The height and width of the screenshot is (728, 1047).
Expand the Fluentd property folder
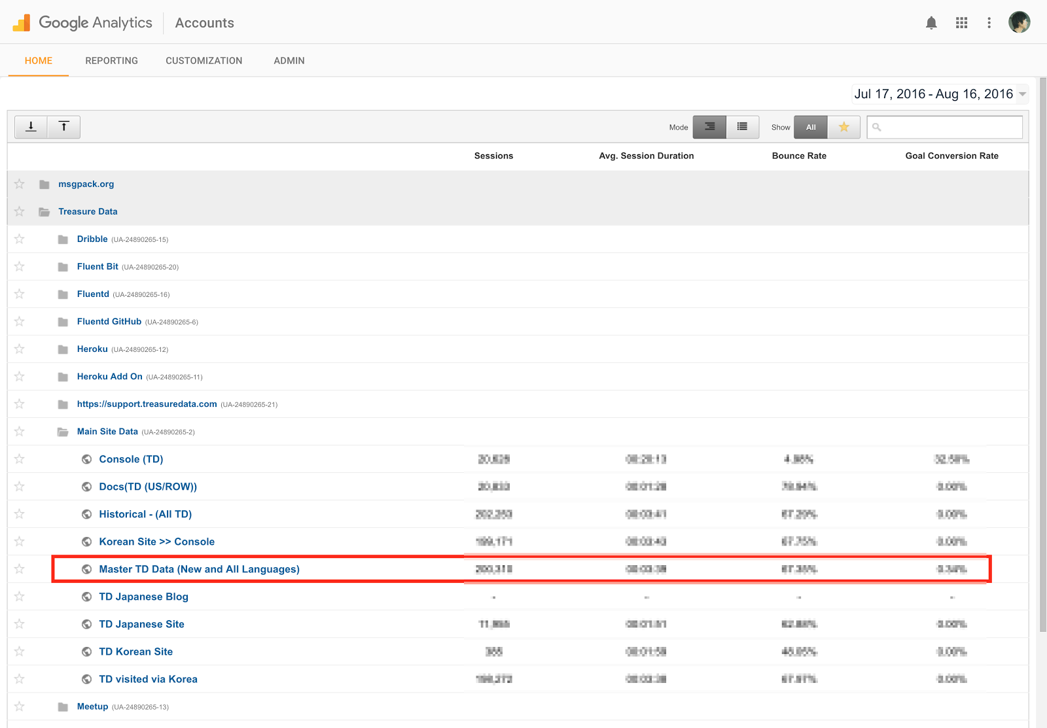pos(63,294)
